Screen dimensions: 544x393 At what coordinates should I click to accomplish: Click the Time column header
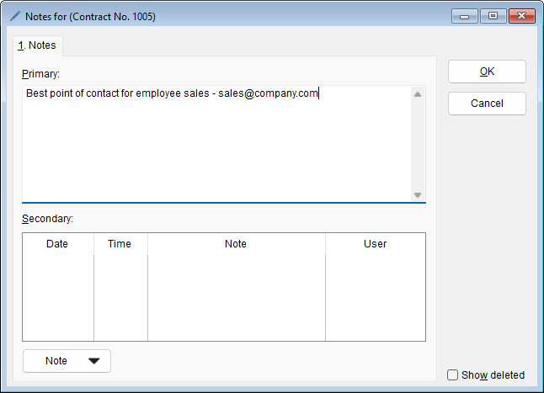120,244
